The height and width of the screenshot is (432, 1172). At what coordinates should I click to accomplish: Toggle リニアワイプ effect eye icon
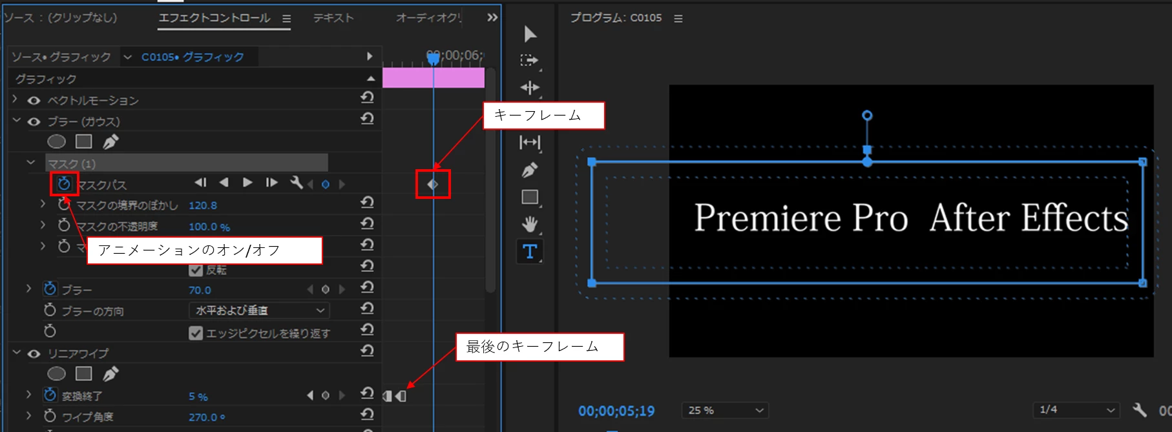click(34, 354)
